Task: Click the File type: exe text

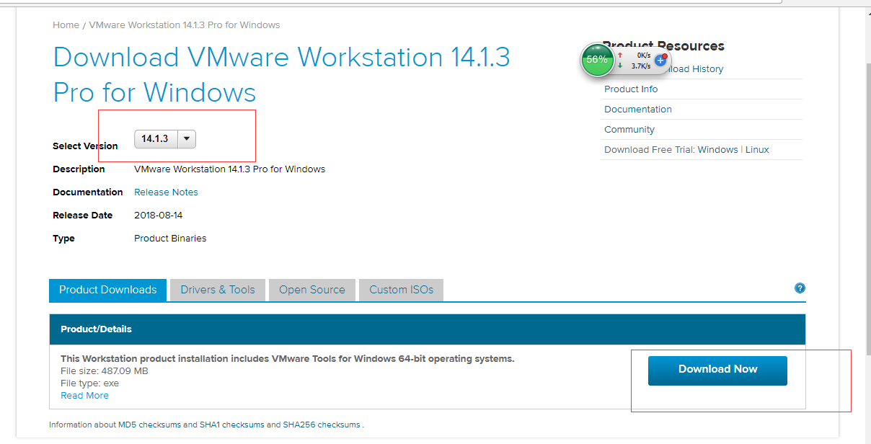Action: (x=89, y=383)
